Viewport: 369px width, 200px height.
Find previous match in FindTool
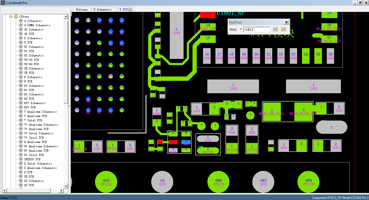[x=275, y=29]
